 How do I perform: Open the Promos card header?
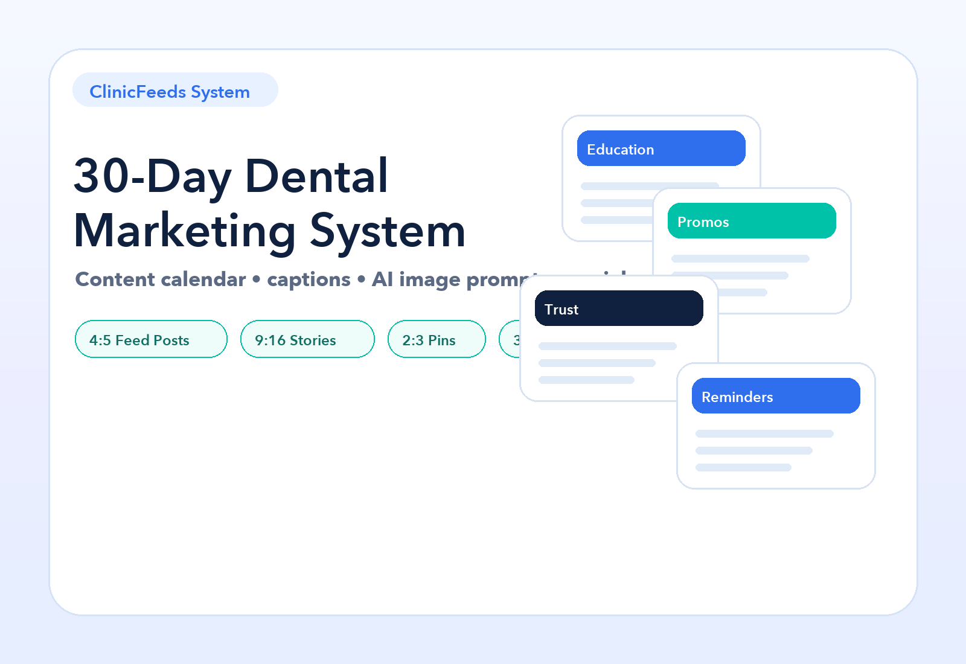tap(752, 221)
